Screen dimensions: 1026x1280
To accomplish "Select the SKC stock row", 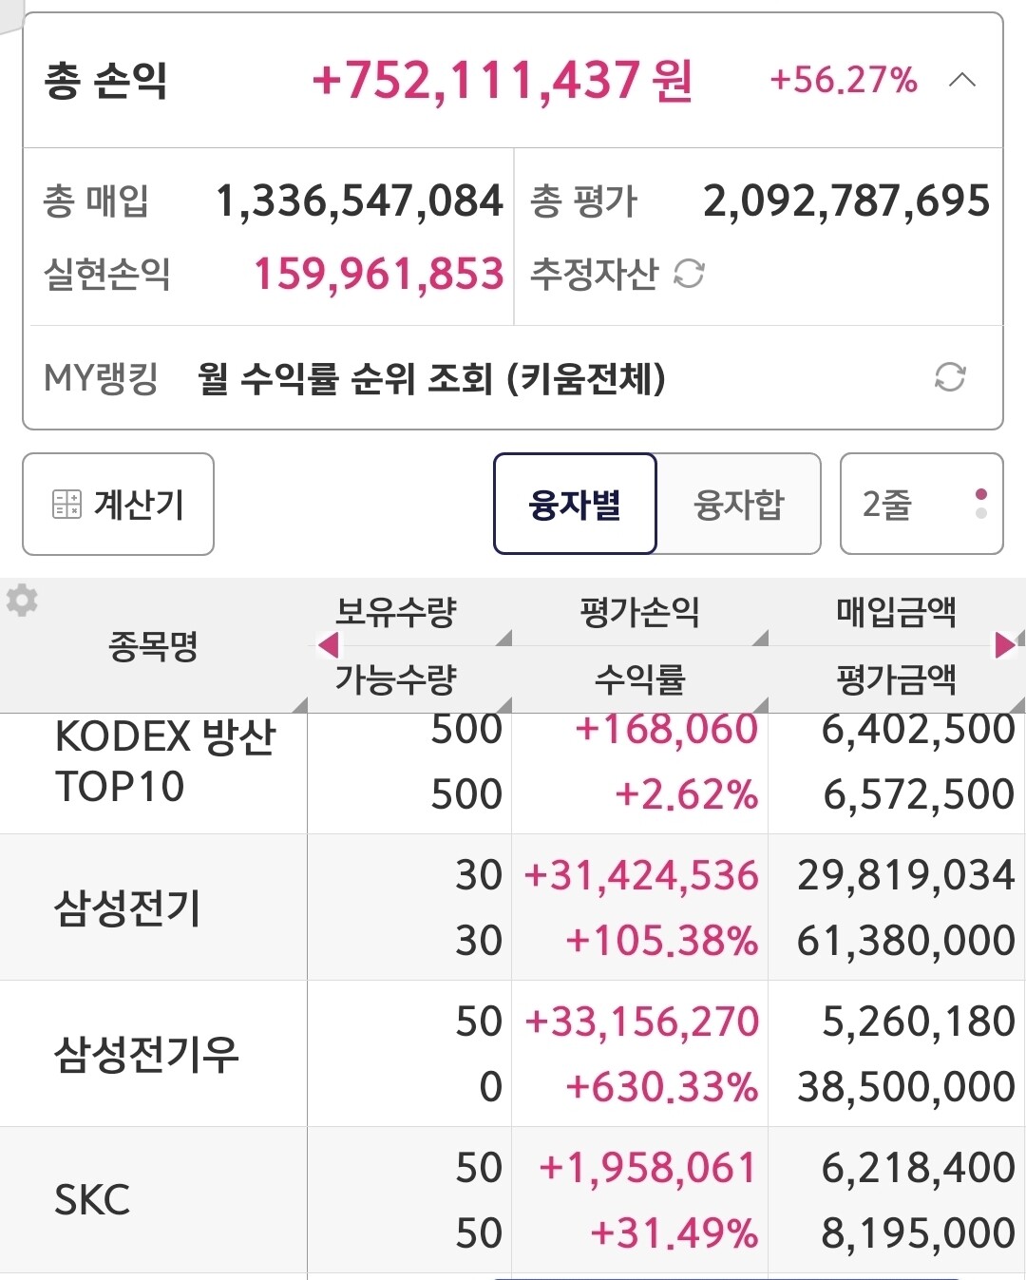I will 513,1200.
